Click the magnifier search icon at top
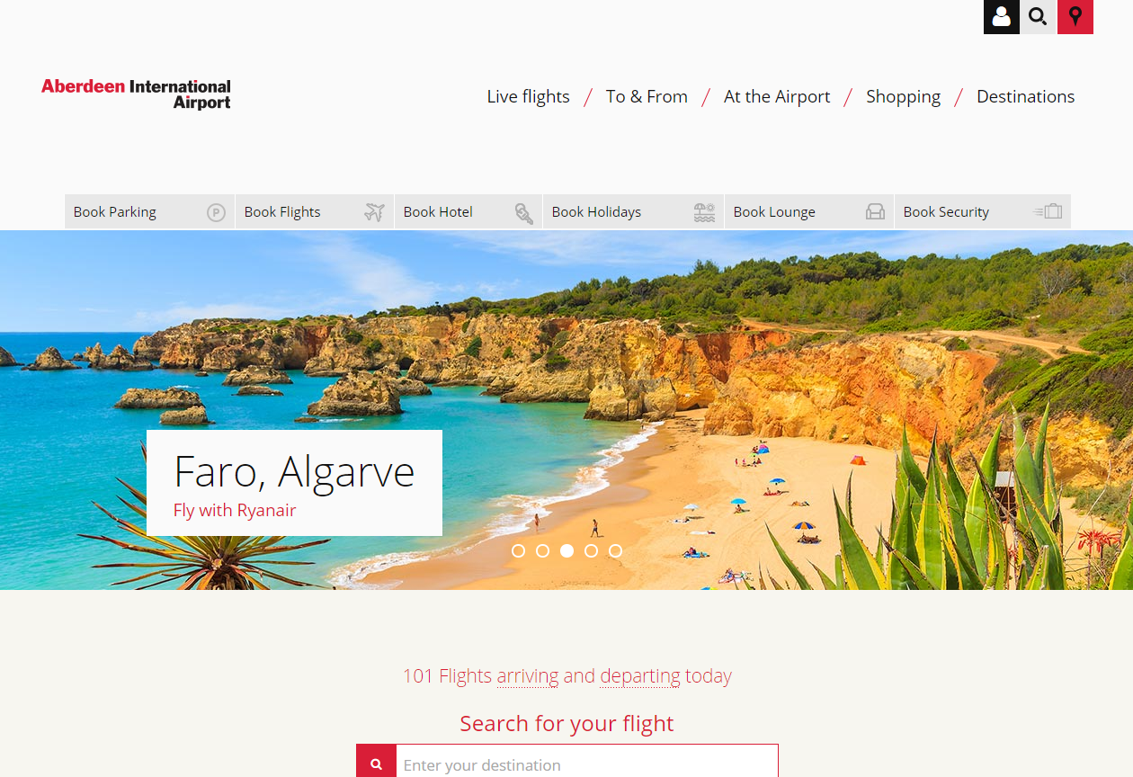This screenshot has width=1133, height=777. click(1038, 17)
